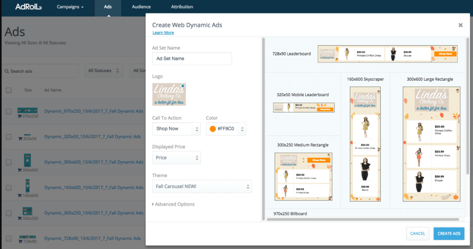Screen dimensions: 473x249
Task: Click the 970x250 ad thumbnail icon
Action: pyautogui.click(x=28, y=111)
